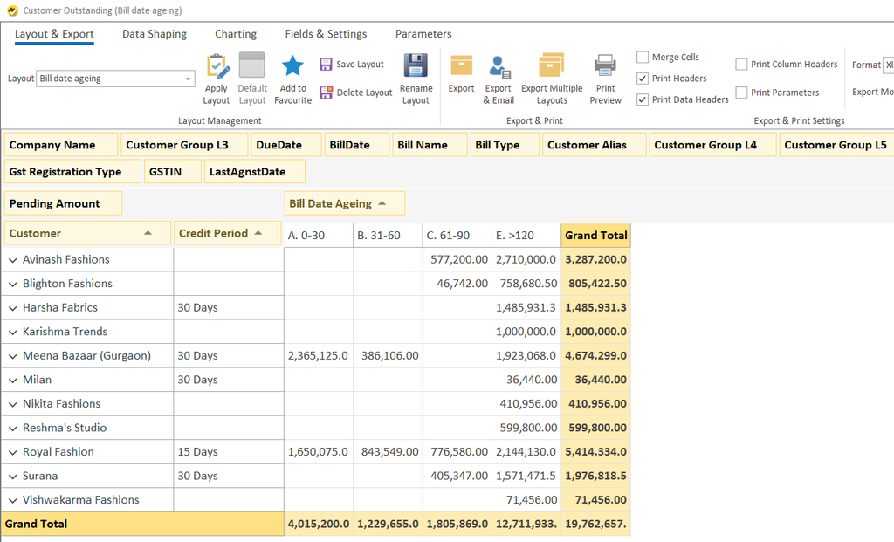Click the E. >120 ageing column header
The height and width of the screenshot is (542, 894).
pyautogui.click(x=526, y=236)
